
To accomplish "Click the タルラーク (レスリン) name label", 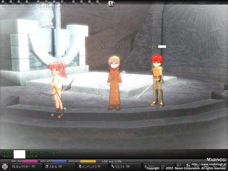I will click(115, 47).
